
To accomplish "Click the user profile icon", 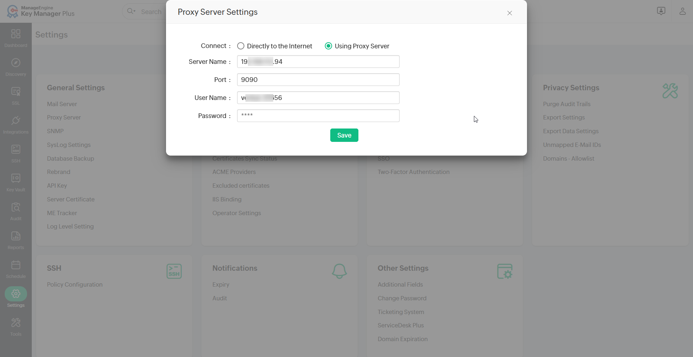I will coord(682,11).
